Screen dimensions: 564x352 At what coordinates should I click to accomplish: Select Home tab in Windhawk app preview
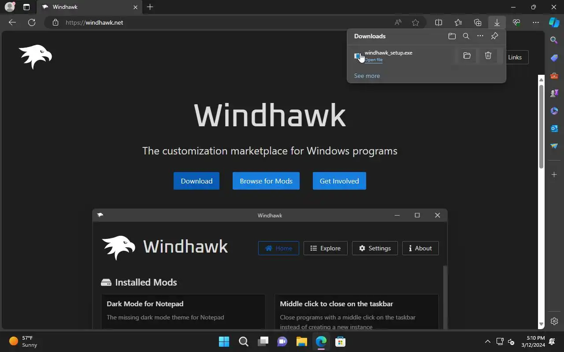278,248
